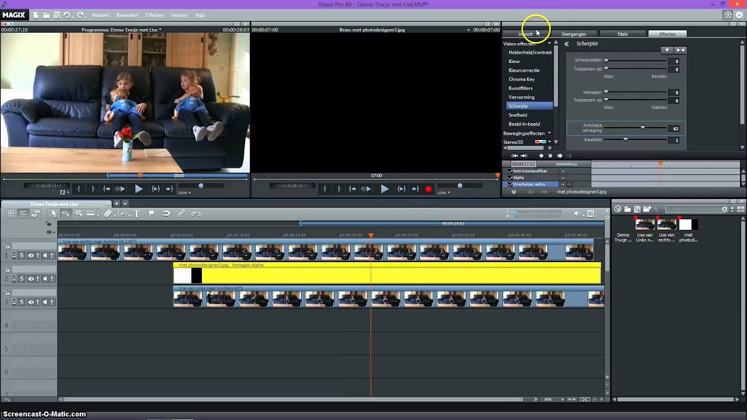
Task: Toggle the object snapping magnet icon
Action: click(166, 214)
